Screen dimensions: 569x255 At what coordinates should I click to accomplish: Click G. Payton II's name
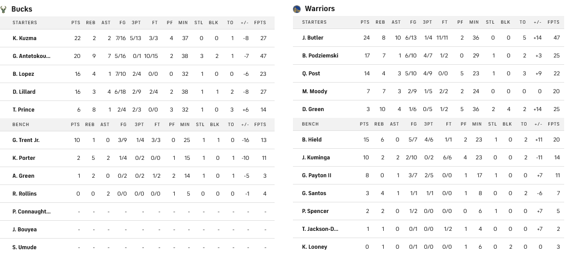tap(317, 175)
